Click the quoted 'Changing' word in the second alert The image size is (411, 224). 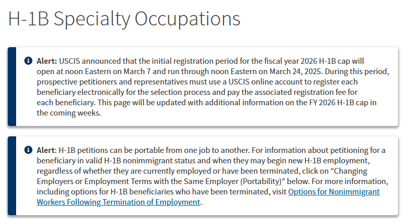[349, 171]
